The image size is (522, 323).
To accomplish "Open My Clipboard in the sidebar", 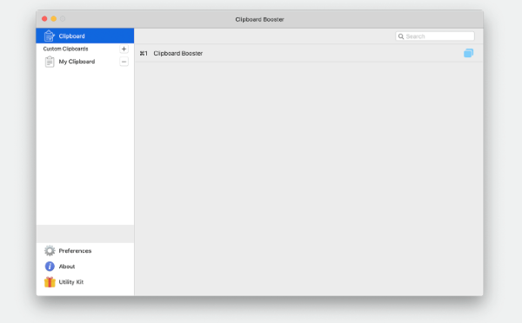I will coord(85,62).
